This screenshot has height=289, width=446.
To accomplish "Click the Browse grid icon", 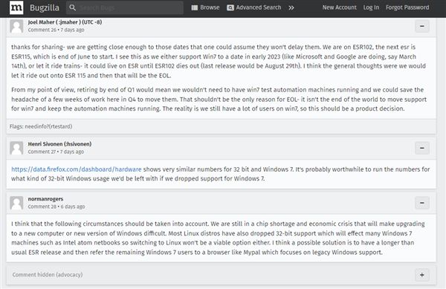I will click(x=195, y=7).
